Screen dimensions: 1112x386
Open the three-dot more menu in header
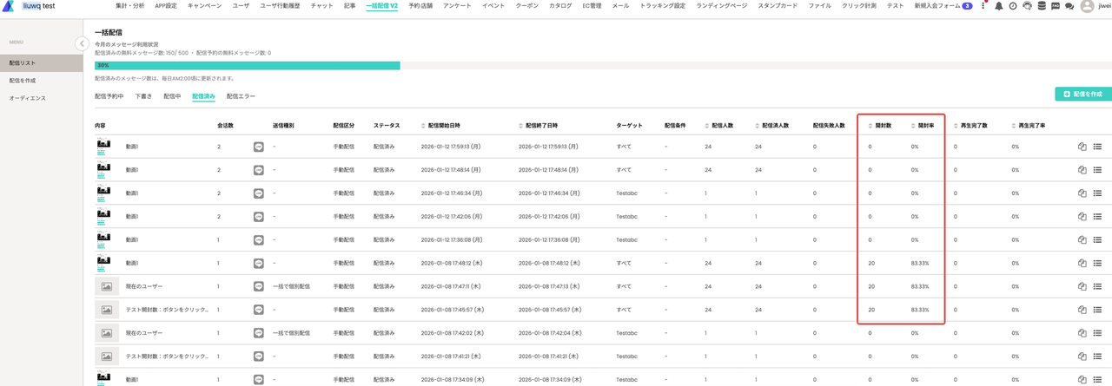[x=983, y=6]
